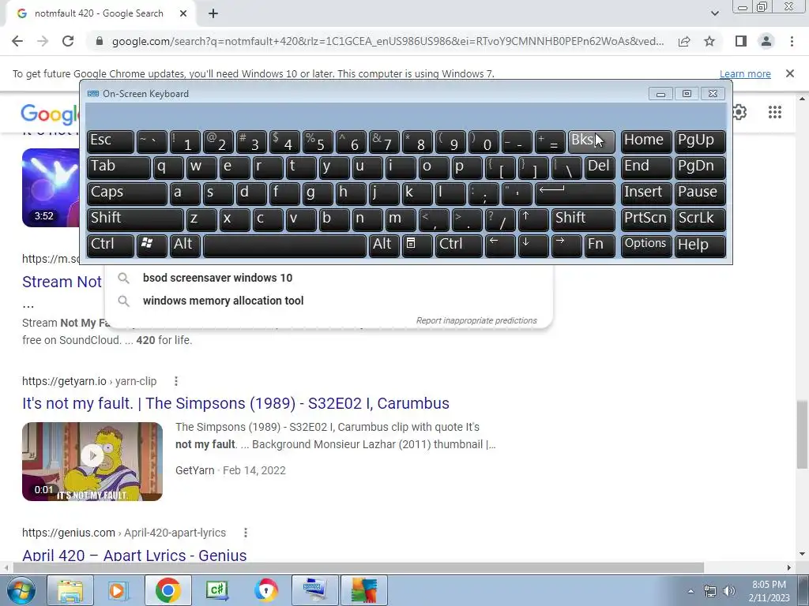Reload the Google search page
Image resolution: width=809 pixels, height=606 pixels.
68,41
